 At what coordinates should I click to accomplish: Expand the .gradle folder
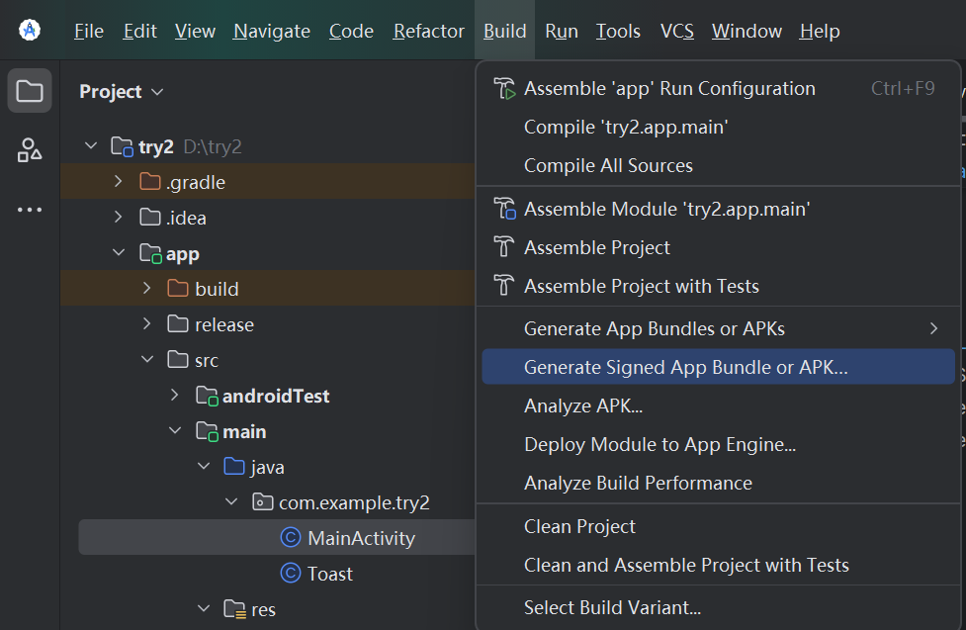click(119, 182)
